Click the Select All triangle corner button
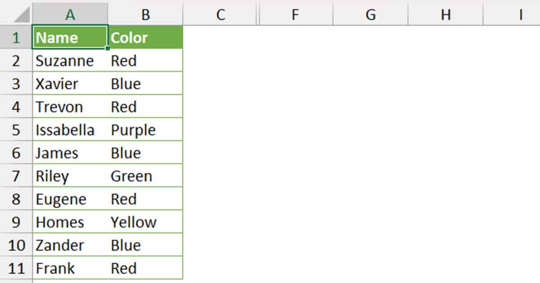Viewport: 540px width, 283px height. 16,14
